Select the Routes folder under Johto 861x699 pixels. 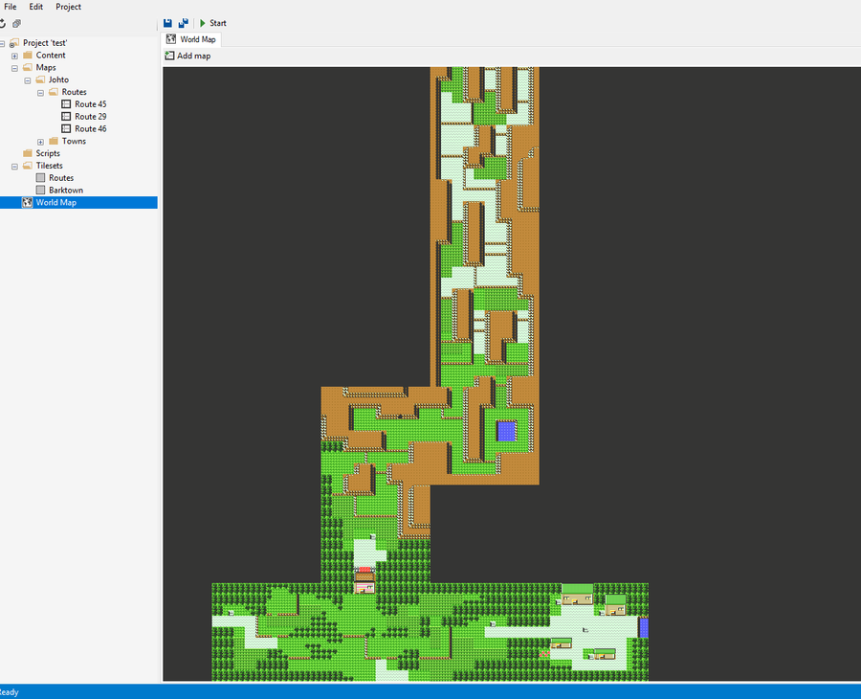[74, 92]
